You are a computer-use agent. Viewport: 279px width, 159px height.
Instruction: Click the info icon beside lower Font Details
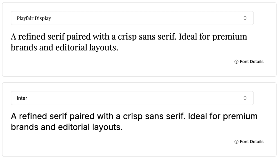pyautogui.click(x=236, y=142)
